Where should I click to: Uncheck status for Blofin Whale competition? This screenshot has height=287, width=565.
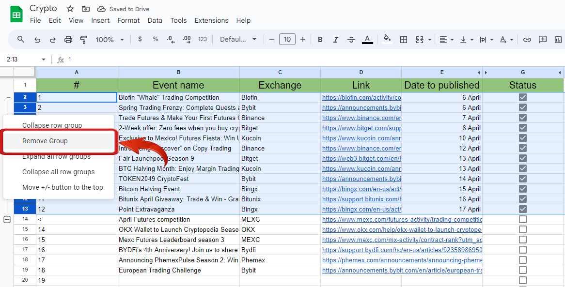(x=523, y=97)
